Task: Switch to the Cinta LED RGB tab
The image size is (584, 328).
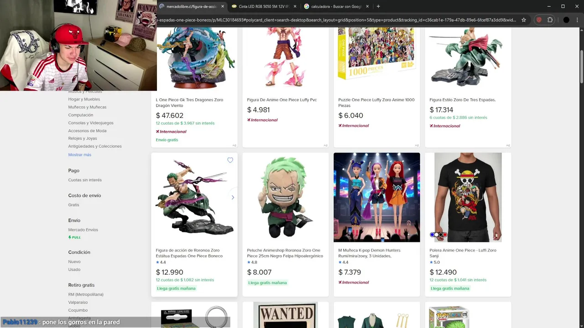Action: click(261, 6)
